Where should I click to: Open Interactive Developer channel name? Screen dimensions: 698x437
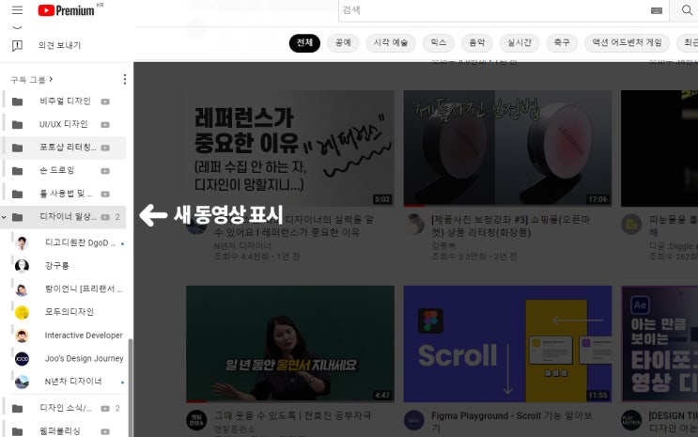point(84,336)
